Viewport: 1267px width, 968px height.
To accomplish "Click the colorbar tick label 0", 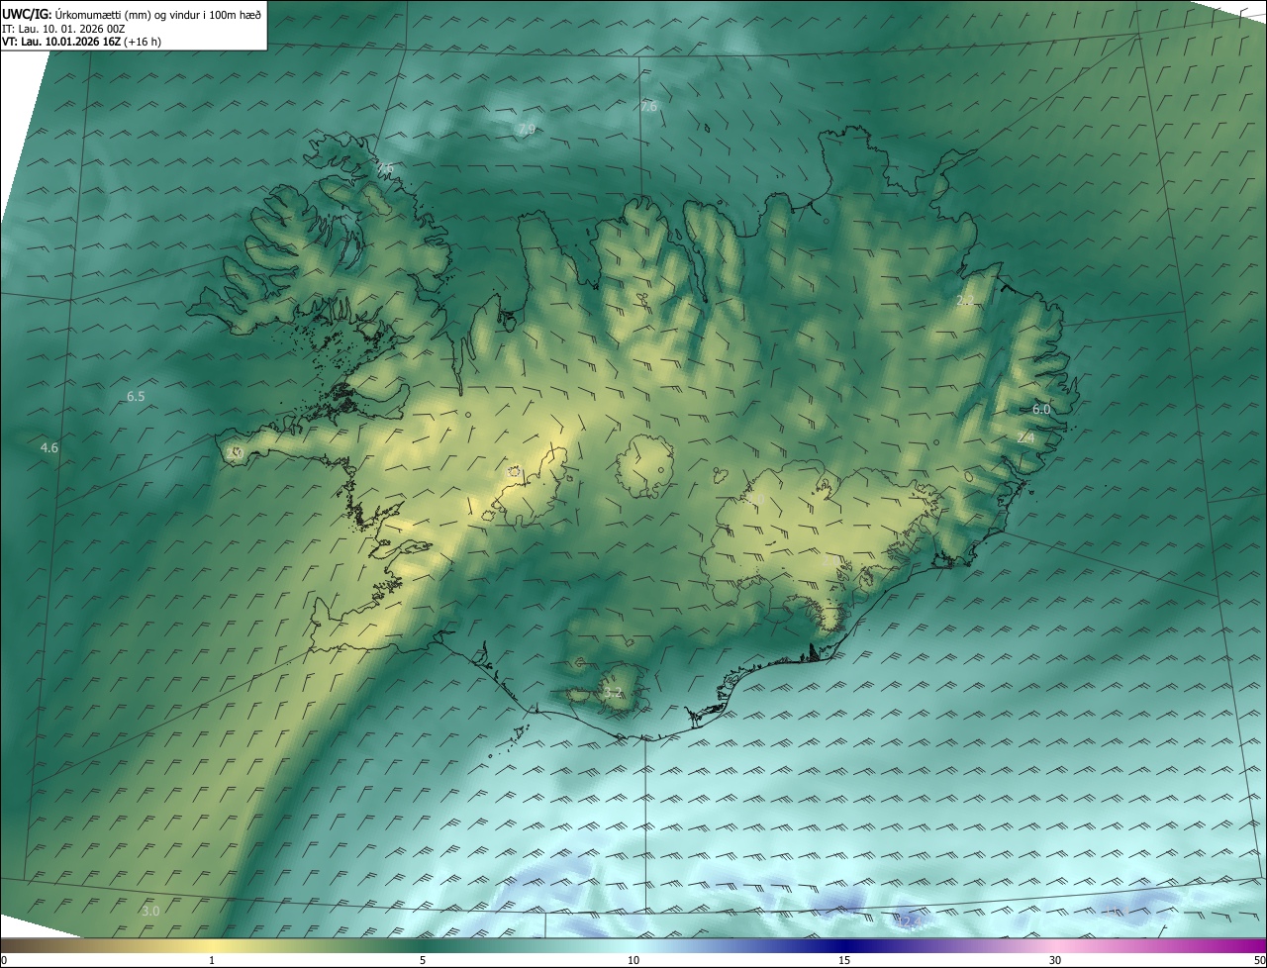I will pos(4,961).
